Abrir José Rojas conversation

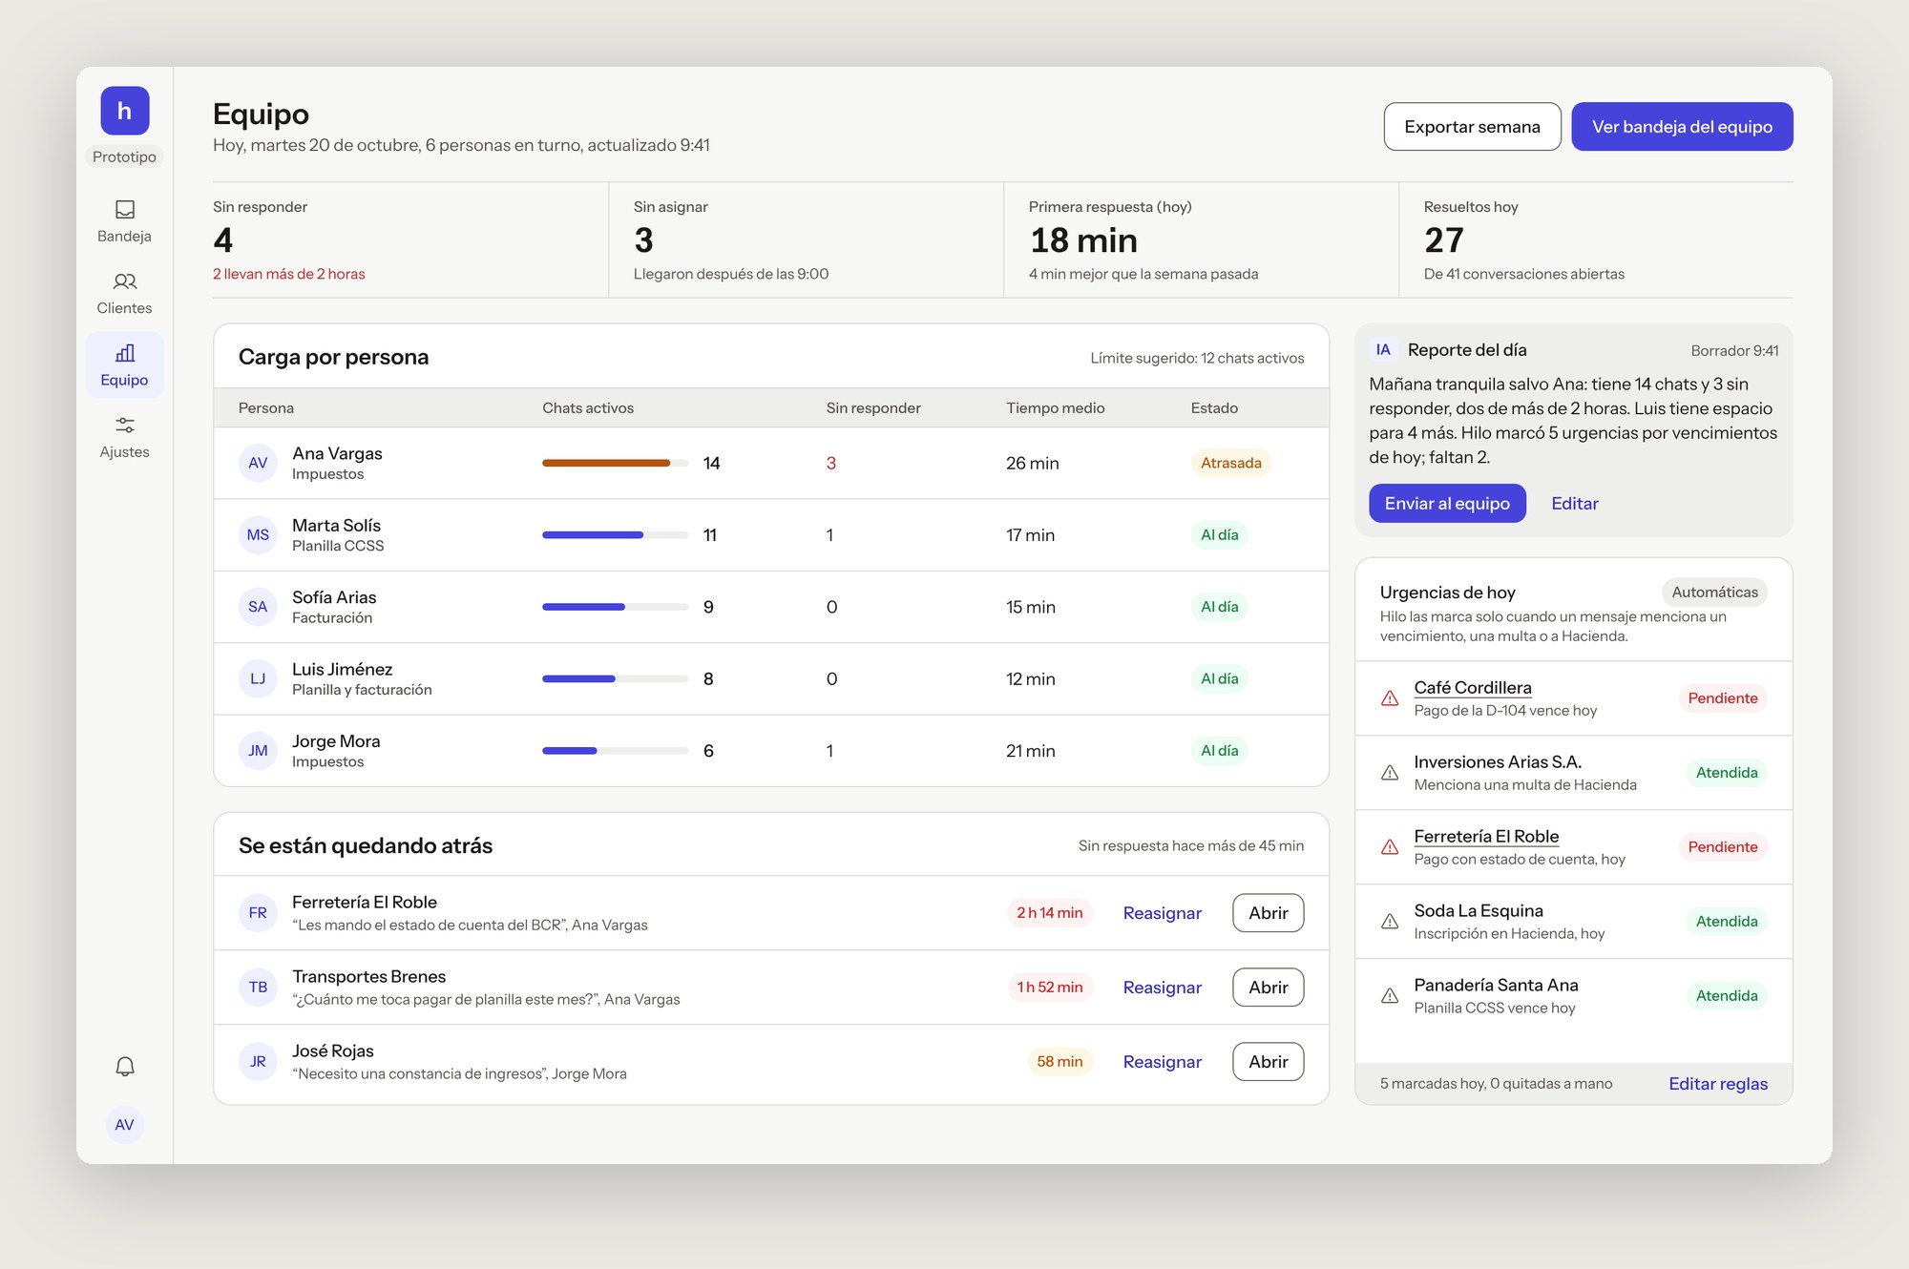[x=1268, y=1062]
